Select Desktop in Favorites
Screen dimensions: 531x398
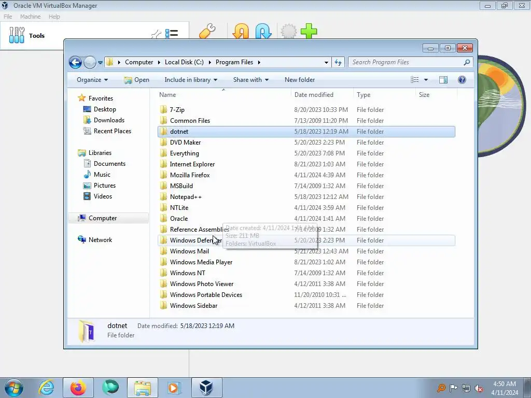105,109
